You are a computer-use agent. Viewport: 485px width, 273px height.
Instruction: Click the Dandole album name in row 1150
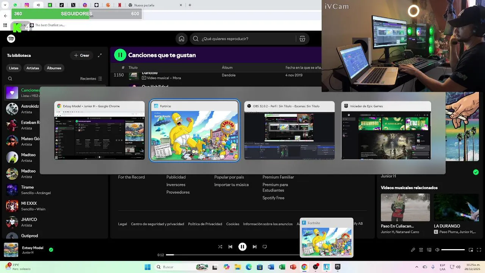click(x=228, y=75)
